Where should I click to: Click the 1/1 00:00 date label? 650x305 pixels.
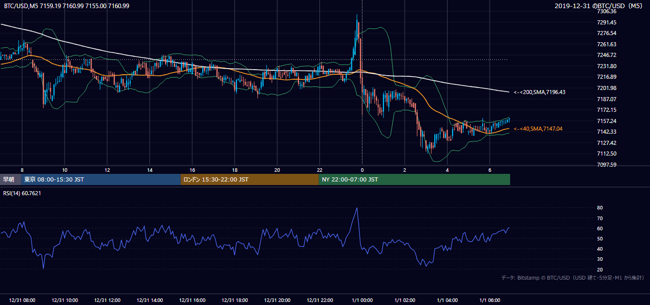tap(362, 300)
